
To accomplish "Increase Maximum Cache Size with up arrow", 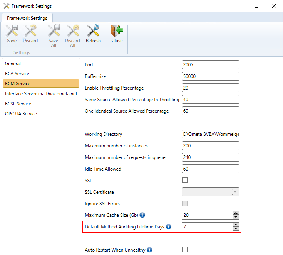I will tap(236, 213).
